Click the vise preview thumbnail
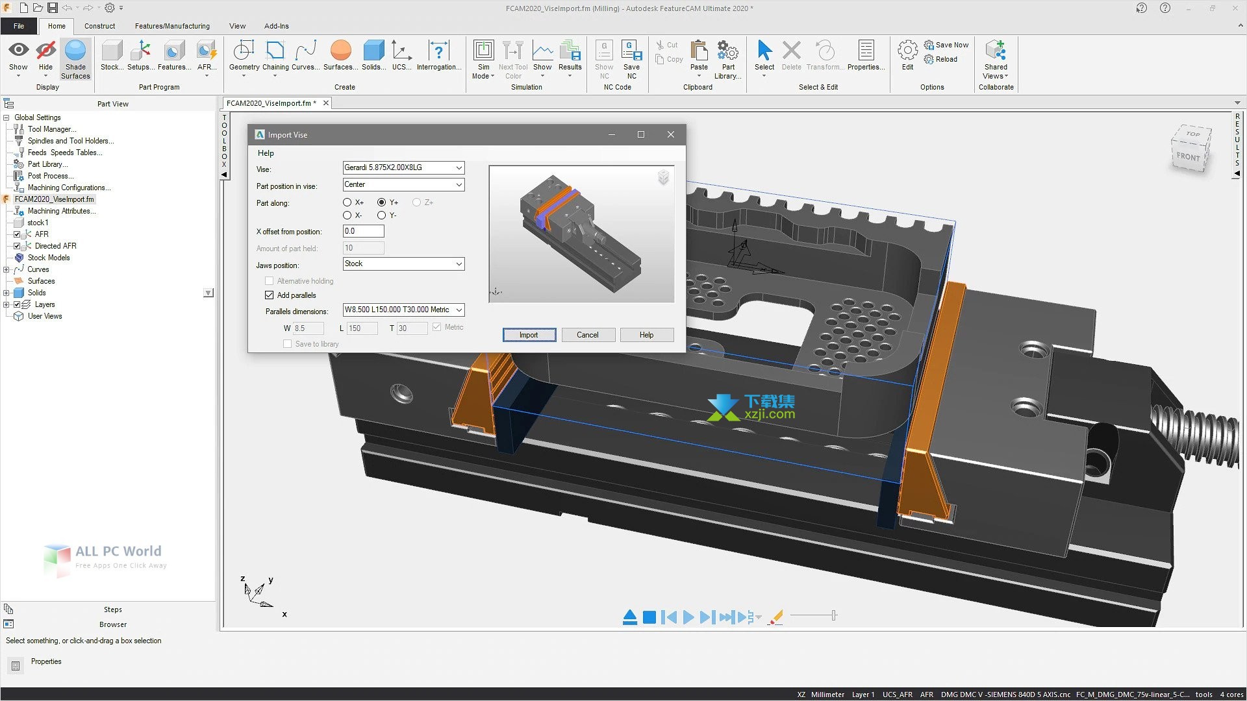The width and height of the screenshot is (1247, 701). coord(581,234)
